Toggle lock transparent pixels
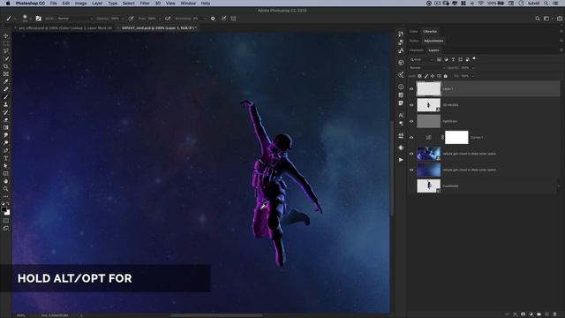This screenshot has width=565, height=318. pos(419,76)
